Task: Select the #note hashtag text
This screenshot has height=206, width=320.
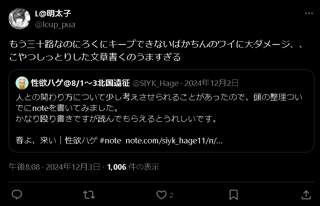Action: (x=111, y=141)
